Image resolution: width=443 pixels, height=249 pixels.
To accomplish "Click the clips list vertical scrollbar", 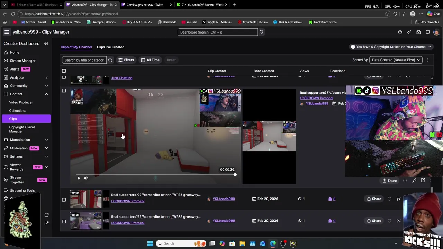I will pos(432,190).
